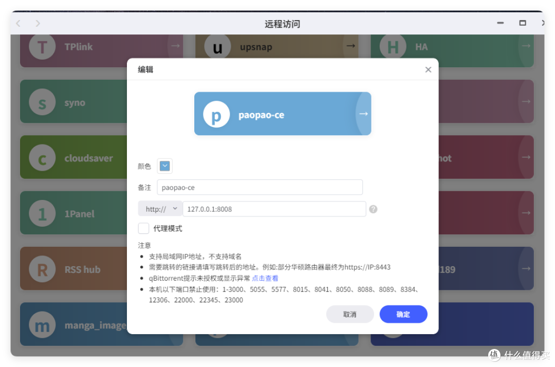Confirm with the 确定 button
The width and height of the screenshot is (555, 367).
pos(403,314)
